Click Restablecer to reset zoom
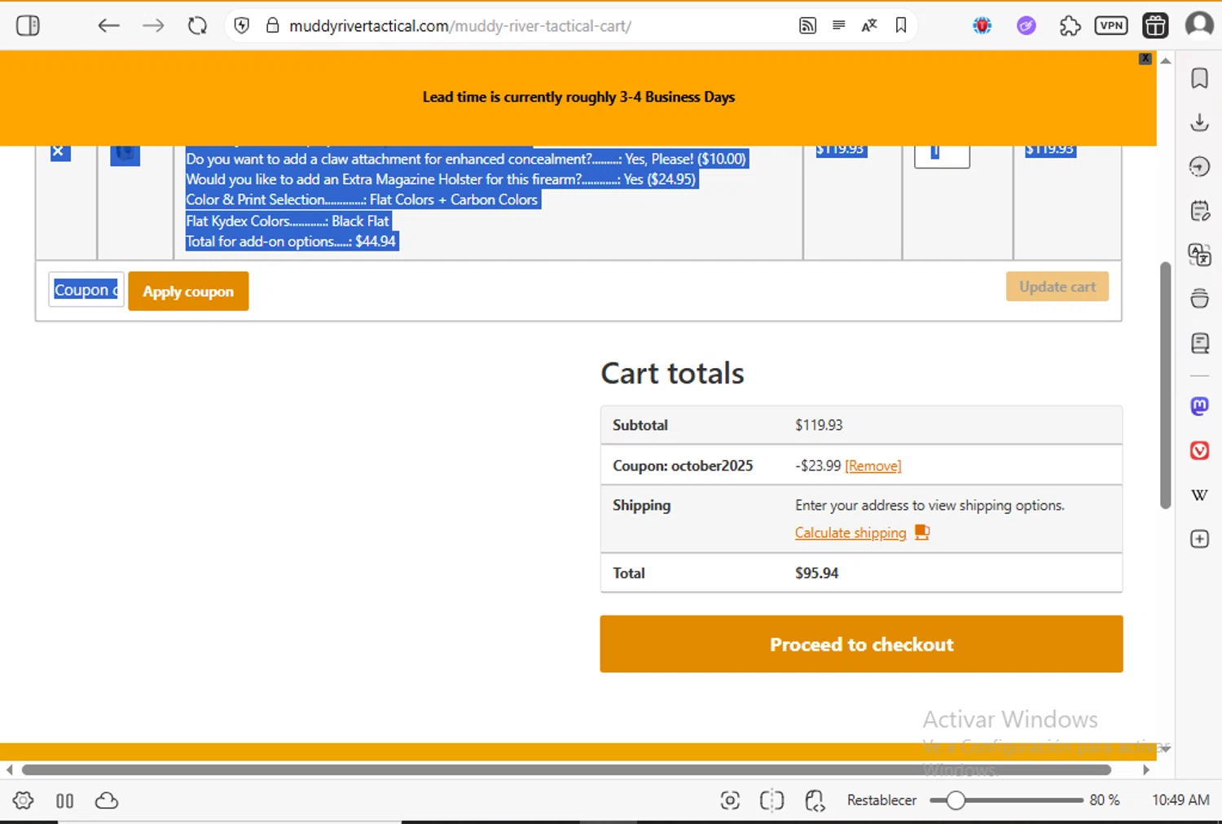The height and width of the screenshot is (824, 1222). [x=881, y=800]
